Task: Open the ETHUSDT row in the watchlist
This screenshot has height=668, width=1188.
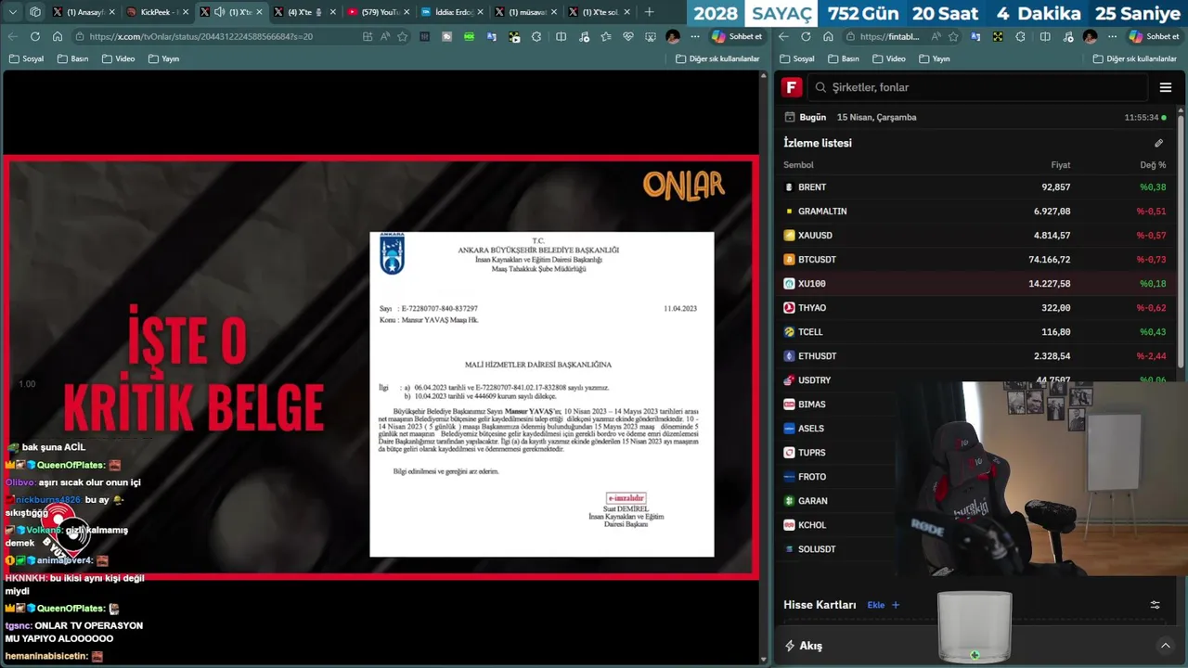Action: (975, 356)
